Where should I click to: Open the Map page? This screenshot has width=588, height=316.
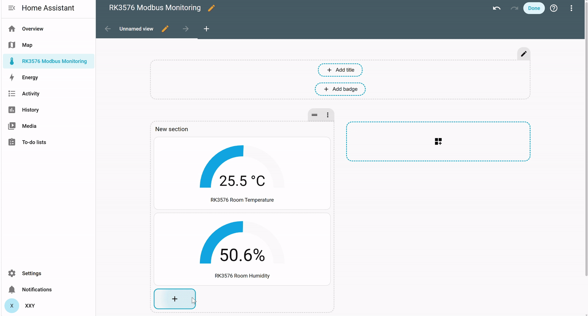tap(49, 45)
